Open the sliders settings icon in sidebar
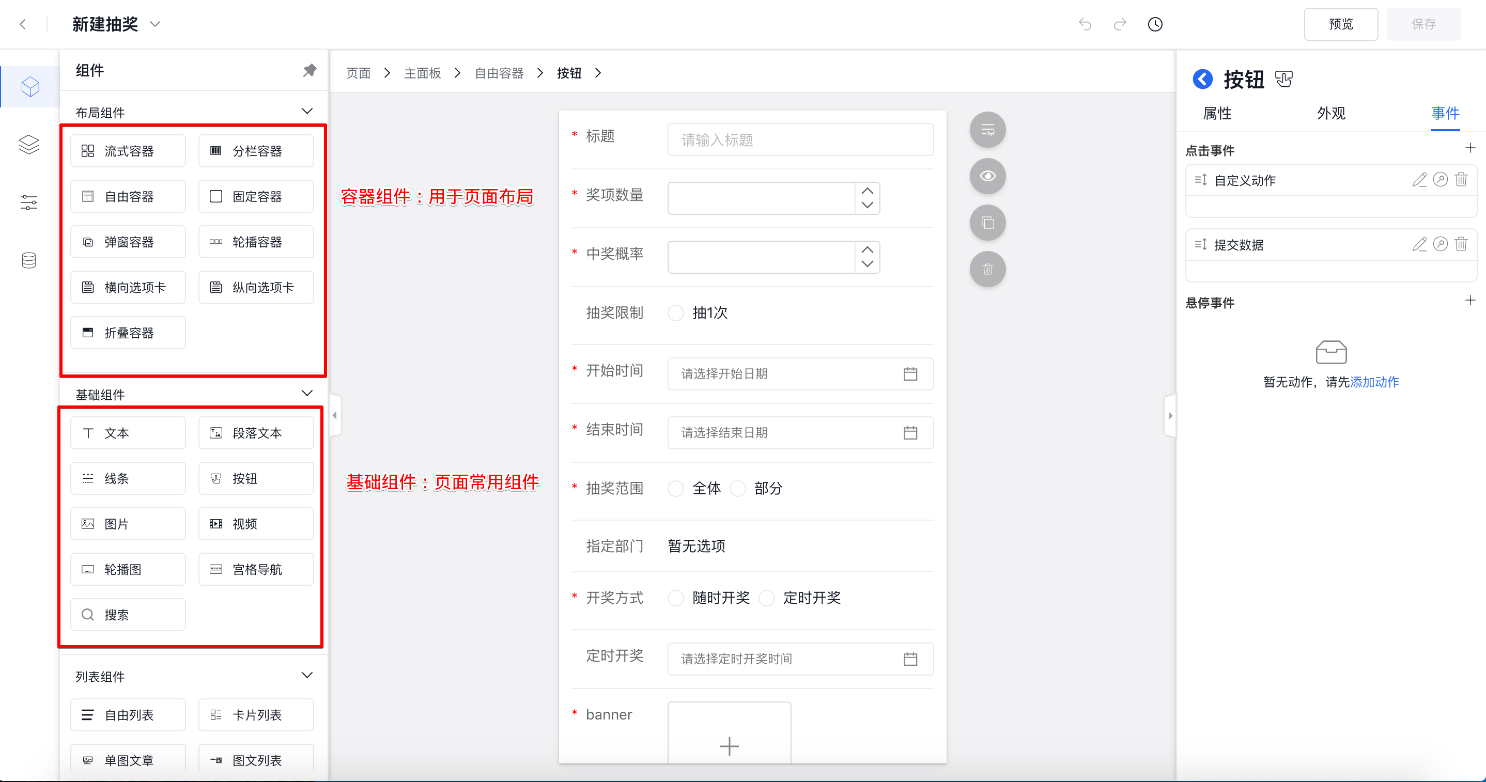 (29, 202)
